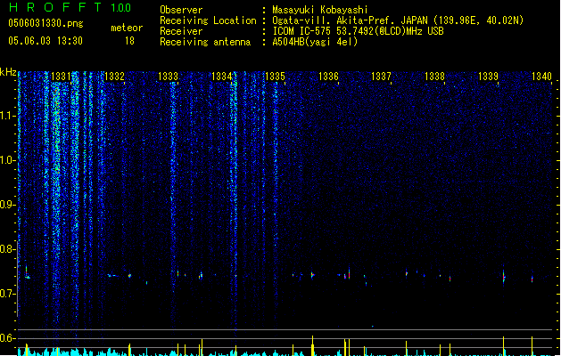Click the Observer field label
The image size is (561, 356).
(181, 10)
